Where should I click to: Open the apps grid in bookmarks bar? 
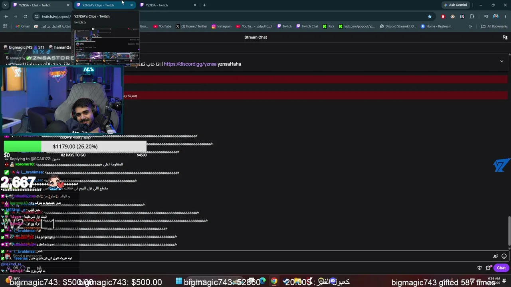pos(5,26)
